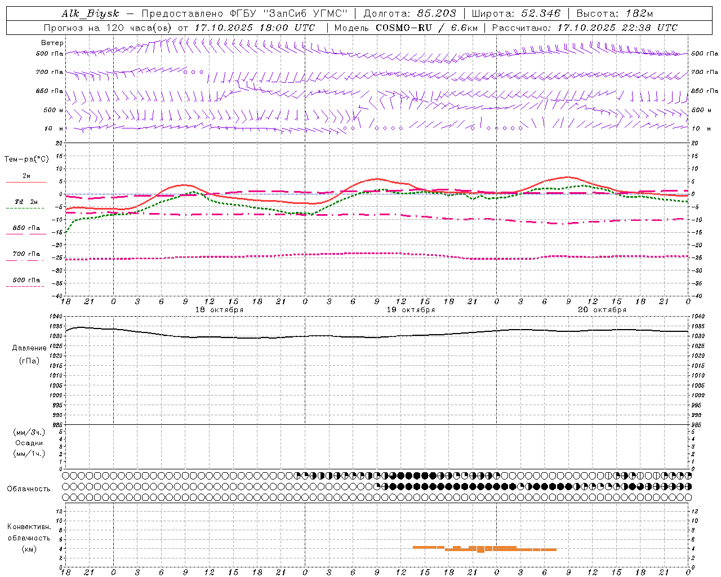Click the '850 гПа' temperature legend entry
Screen dimensions: 721x577
[26, 228]
